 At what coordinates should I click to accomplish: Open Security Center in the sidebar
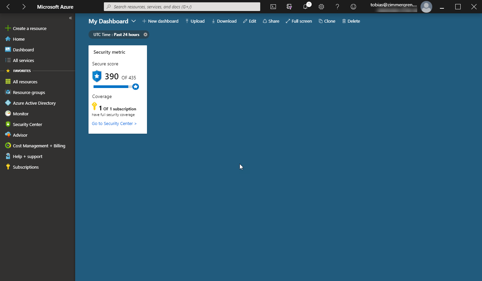pos(27,124)
